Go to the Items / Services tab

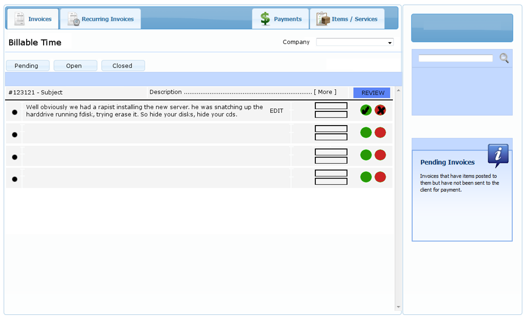coord(347,19)
